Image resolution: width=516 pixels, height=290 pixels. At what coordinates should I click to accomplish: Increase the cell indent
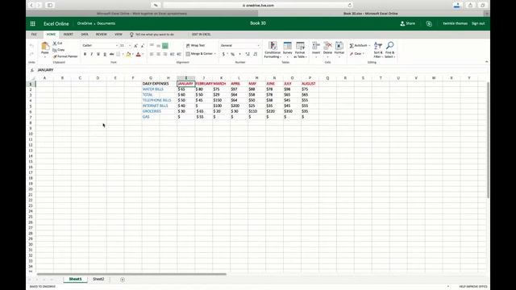click(x=179, y=54)
